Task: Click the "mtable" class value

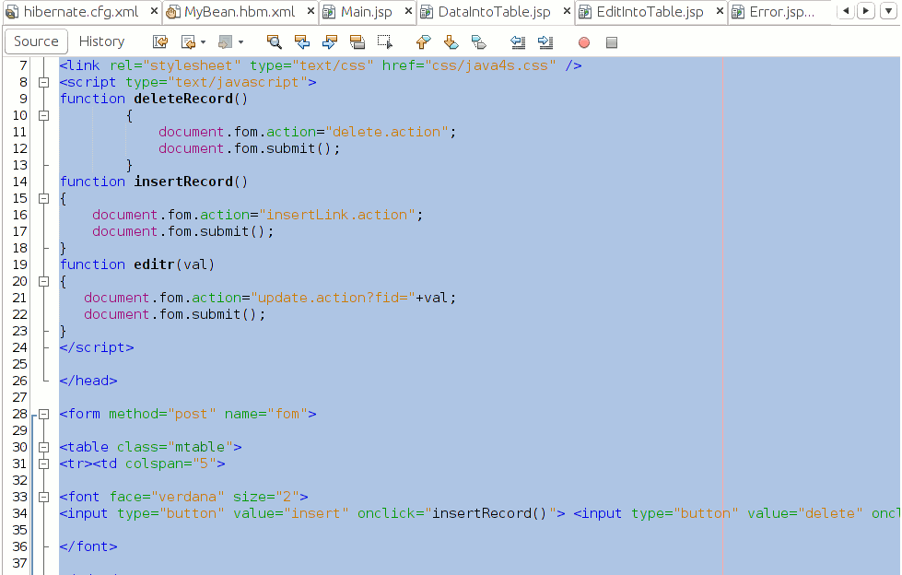Action: click(200, 447)
